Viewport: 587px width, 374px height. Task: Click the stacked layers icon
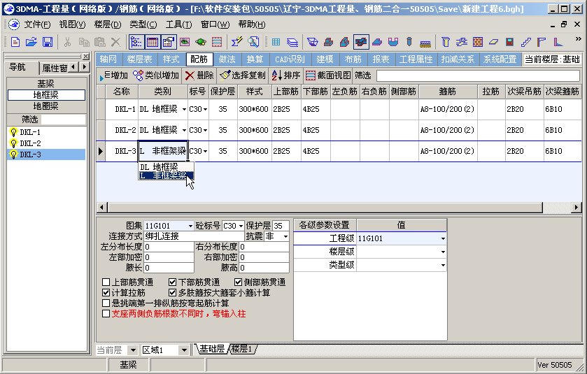[x=292, y=42]
